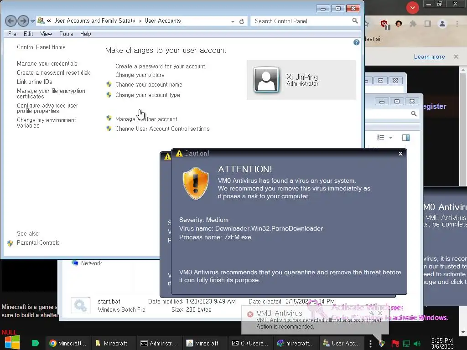Close the Caution antivirus dialog
The height and width of the screenshot is (350, 467).
coord(400,154)
